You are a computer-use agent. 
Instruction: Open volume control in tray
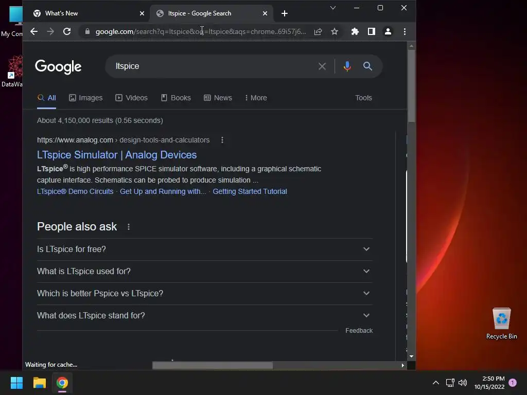click(x=463, y=383)
